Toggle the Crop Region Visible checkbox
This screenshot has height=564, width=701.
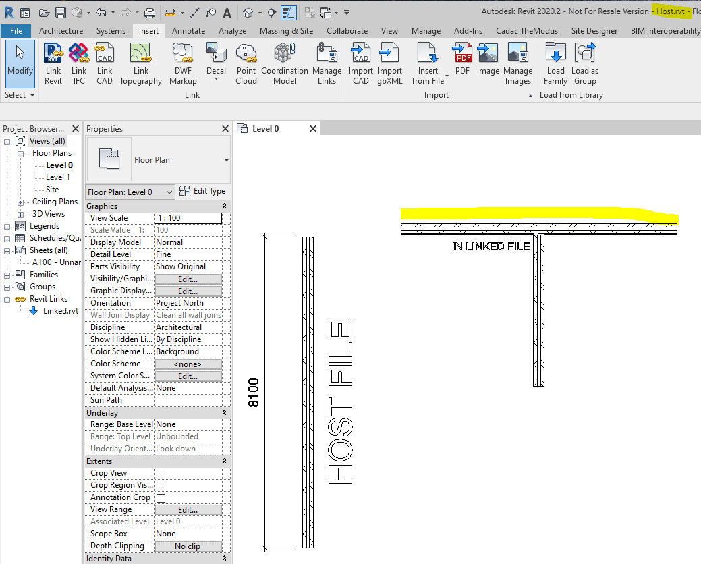point(161,486)
